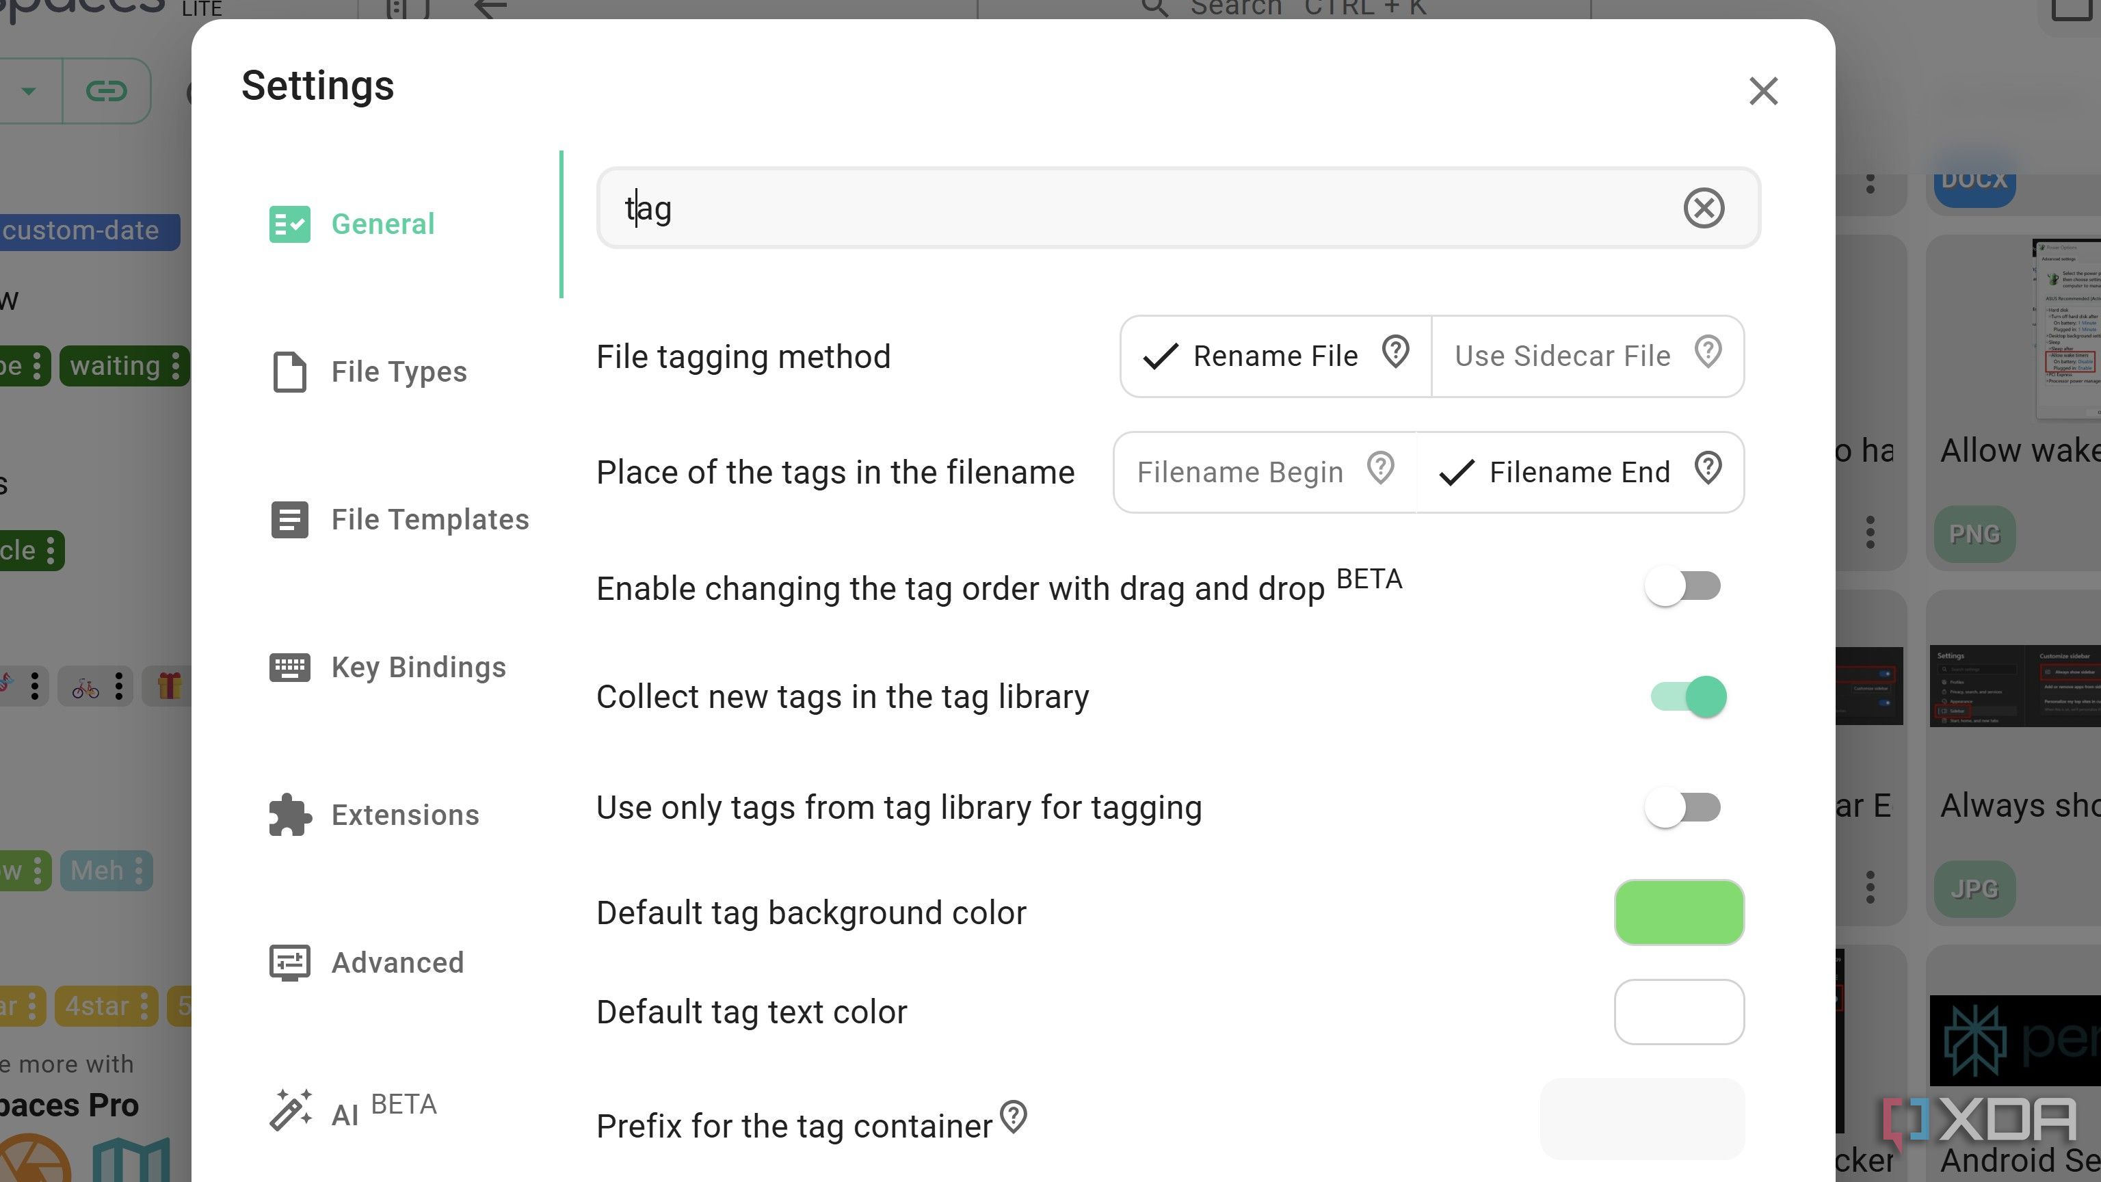The image size is (2101, 1182).
Task: Click the tag container prefix field
Action: [1642, 1119]
